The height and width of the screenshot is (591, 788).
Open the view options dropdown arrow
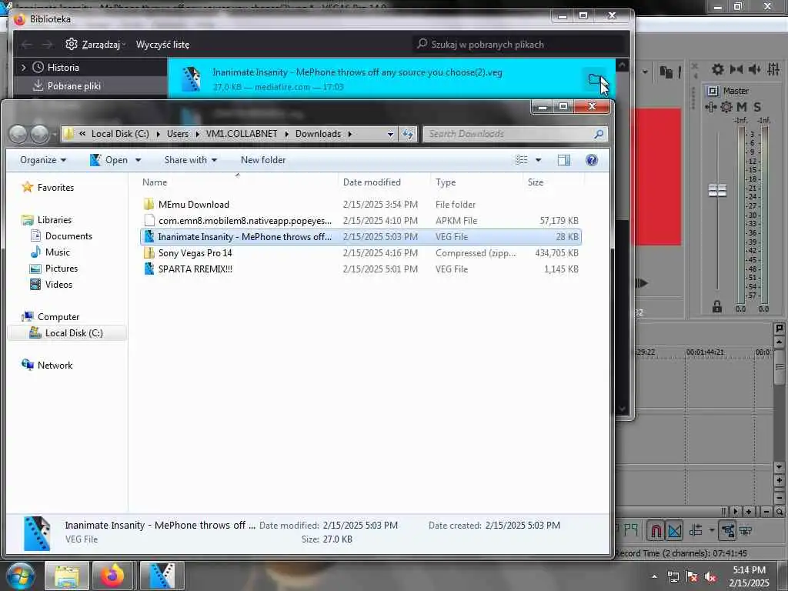coord(538,160)
